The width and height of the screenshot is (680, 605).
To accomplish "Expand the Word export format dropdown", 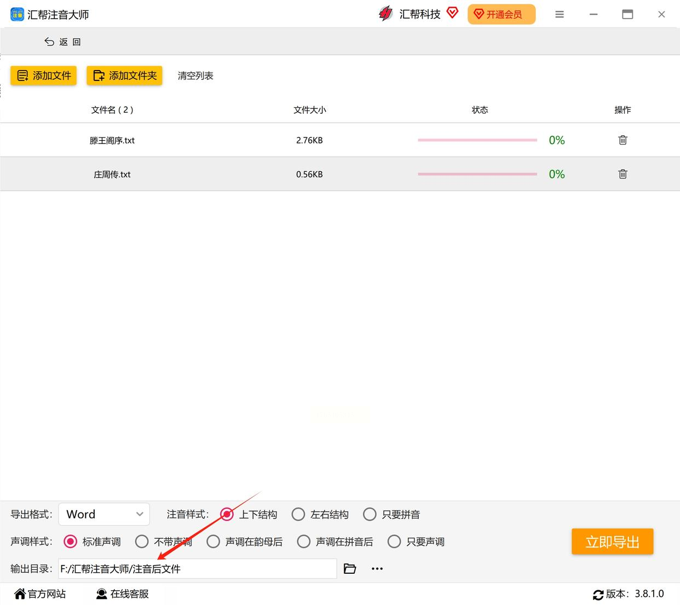I will pos(104,514).
